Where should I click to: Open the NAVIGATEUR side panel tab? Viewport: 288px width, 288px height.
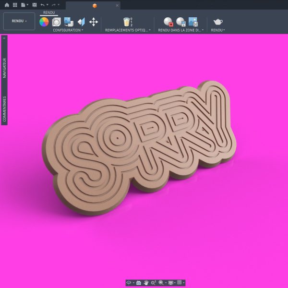[x=4, y=68]
